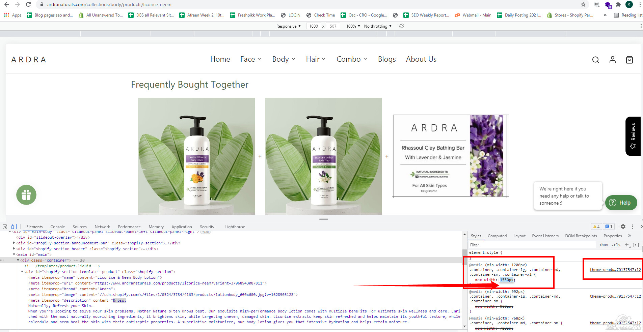643x332 pixels.
Task: Add a new style rule plus icon
Action: click(627, 245)
